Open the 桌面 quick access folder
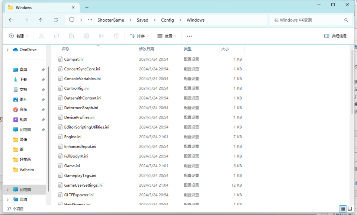This screenshot has width=357, height=215. pos(23,69)
